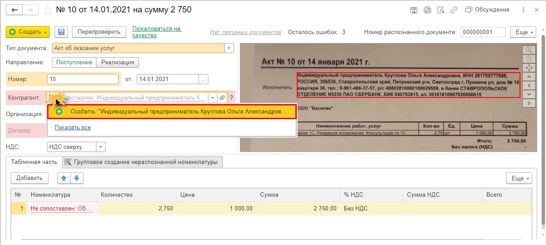This screenshot has width=546, height=245.
Task: Print the document via printer icon
Action: point(427,9)
